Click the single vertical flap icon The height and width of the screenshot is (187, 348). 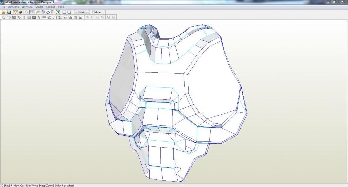click(x=24, y=17)
